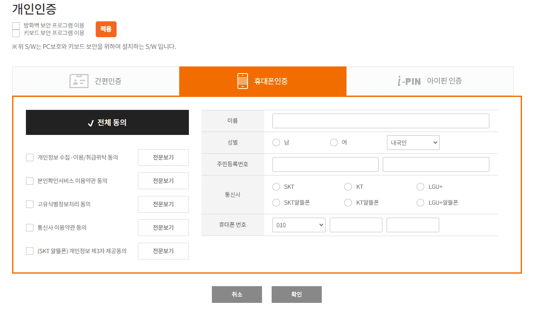
Task: Click the 취소 button
Action: click(237, 295)
